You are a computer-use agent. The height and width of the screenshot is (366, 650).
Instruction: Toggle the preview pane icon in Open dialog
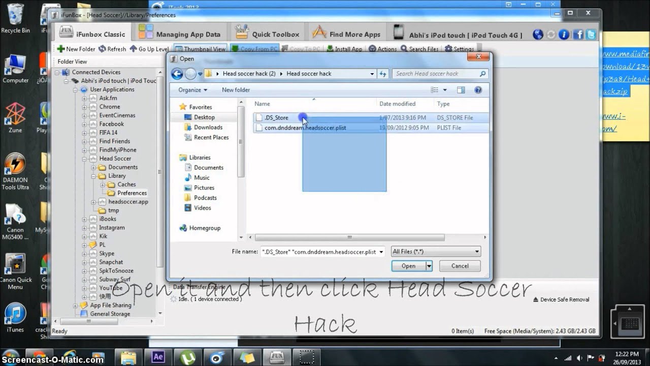461,90
